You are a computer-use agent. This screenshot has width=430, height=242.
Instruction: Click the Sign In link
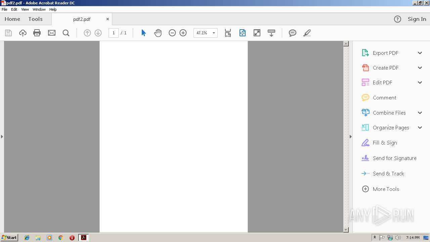[417, 19]
